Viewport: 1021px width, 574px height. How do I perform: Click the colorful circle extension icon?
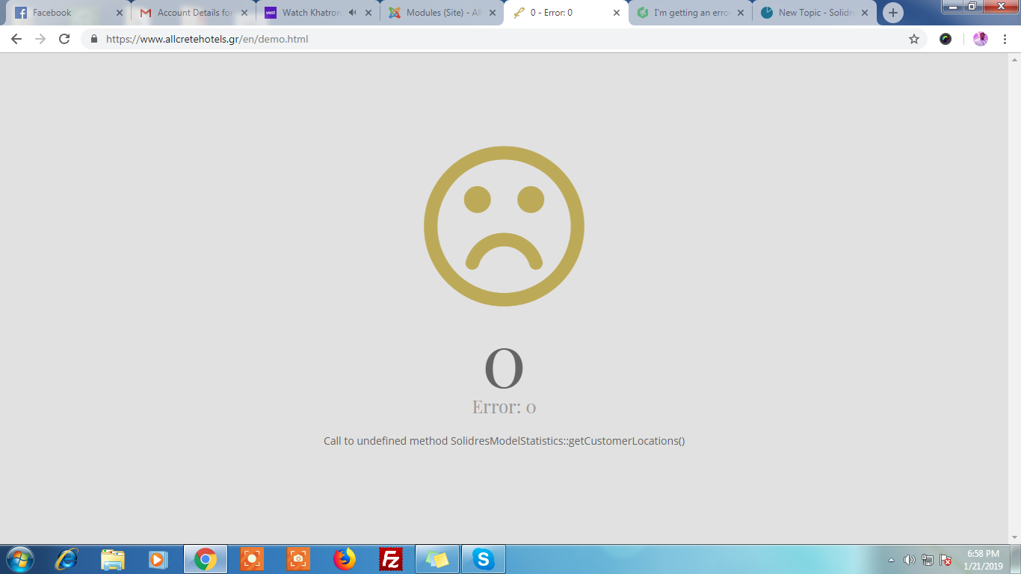(946, 39)
